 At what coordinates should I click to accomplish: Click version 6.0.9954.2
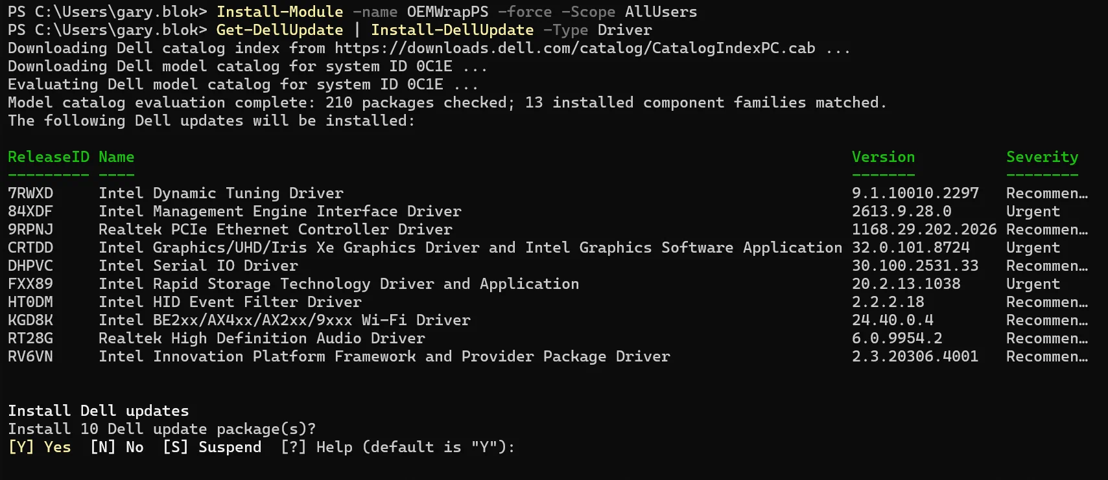click(897, 338)
